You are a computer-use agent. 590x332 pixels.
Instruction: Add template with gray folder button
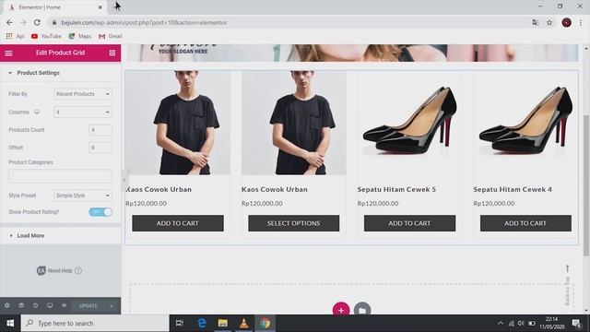362,310
